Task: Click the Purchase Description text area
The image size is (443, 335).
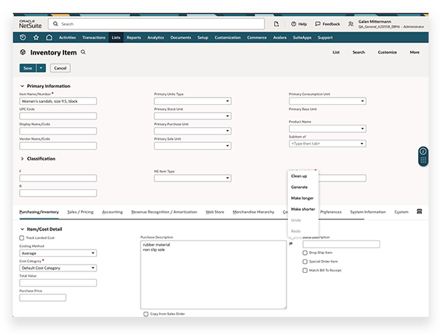Action: pyautogui.click(x=213, y=275)
